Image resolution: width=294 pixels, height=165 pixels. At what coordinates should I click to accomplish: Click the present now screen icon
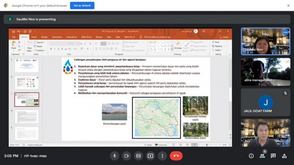click(x=150, y=156)
